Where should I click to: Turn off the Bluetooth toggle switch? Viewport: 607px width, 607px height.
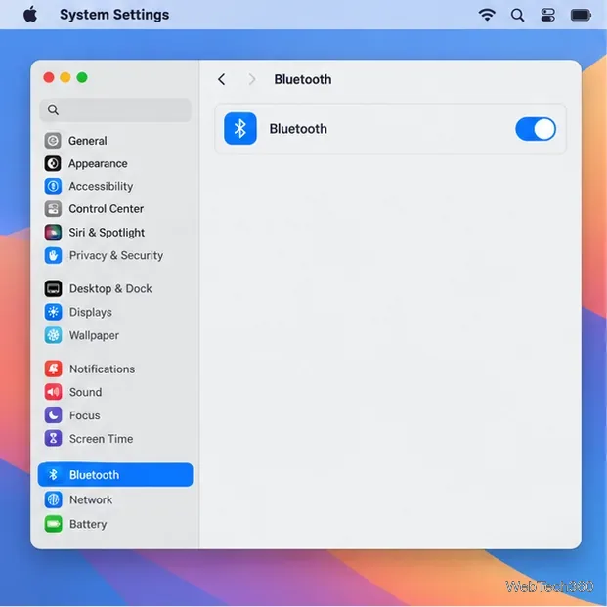pos(536,129)
